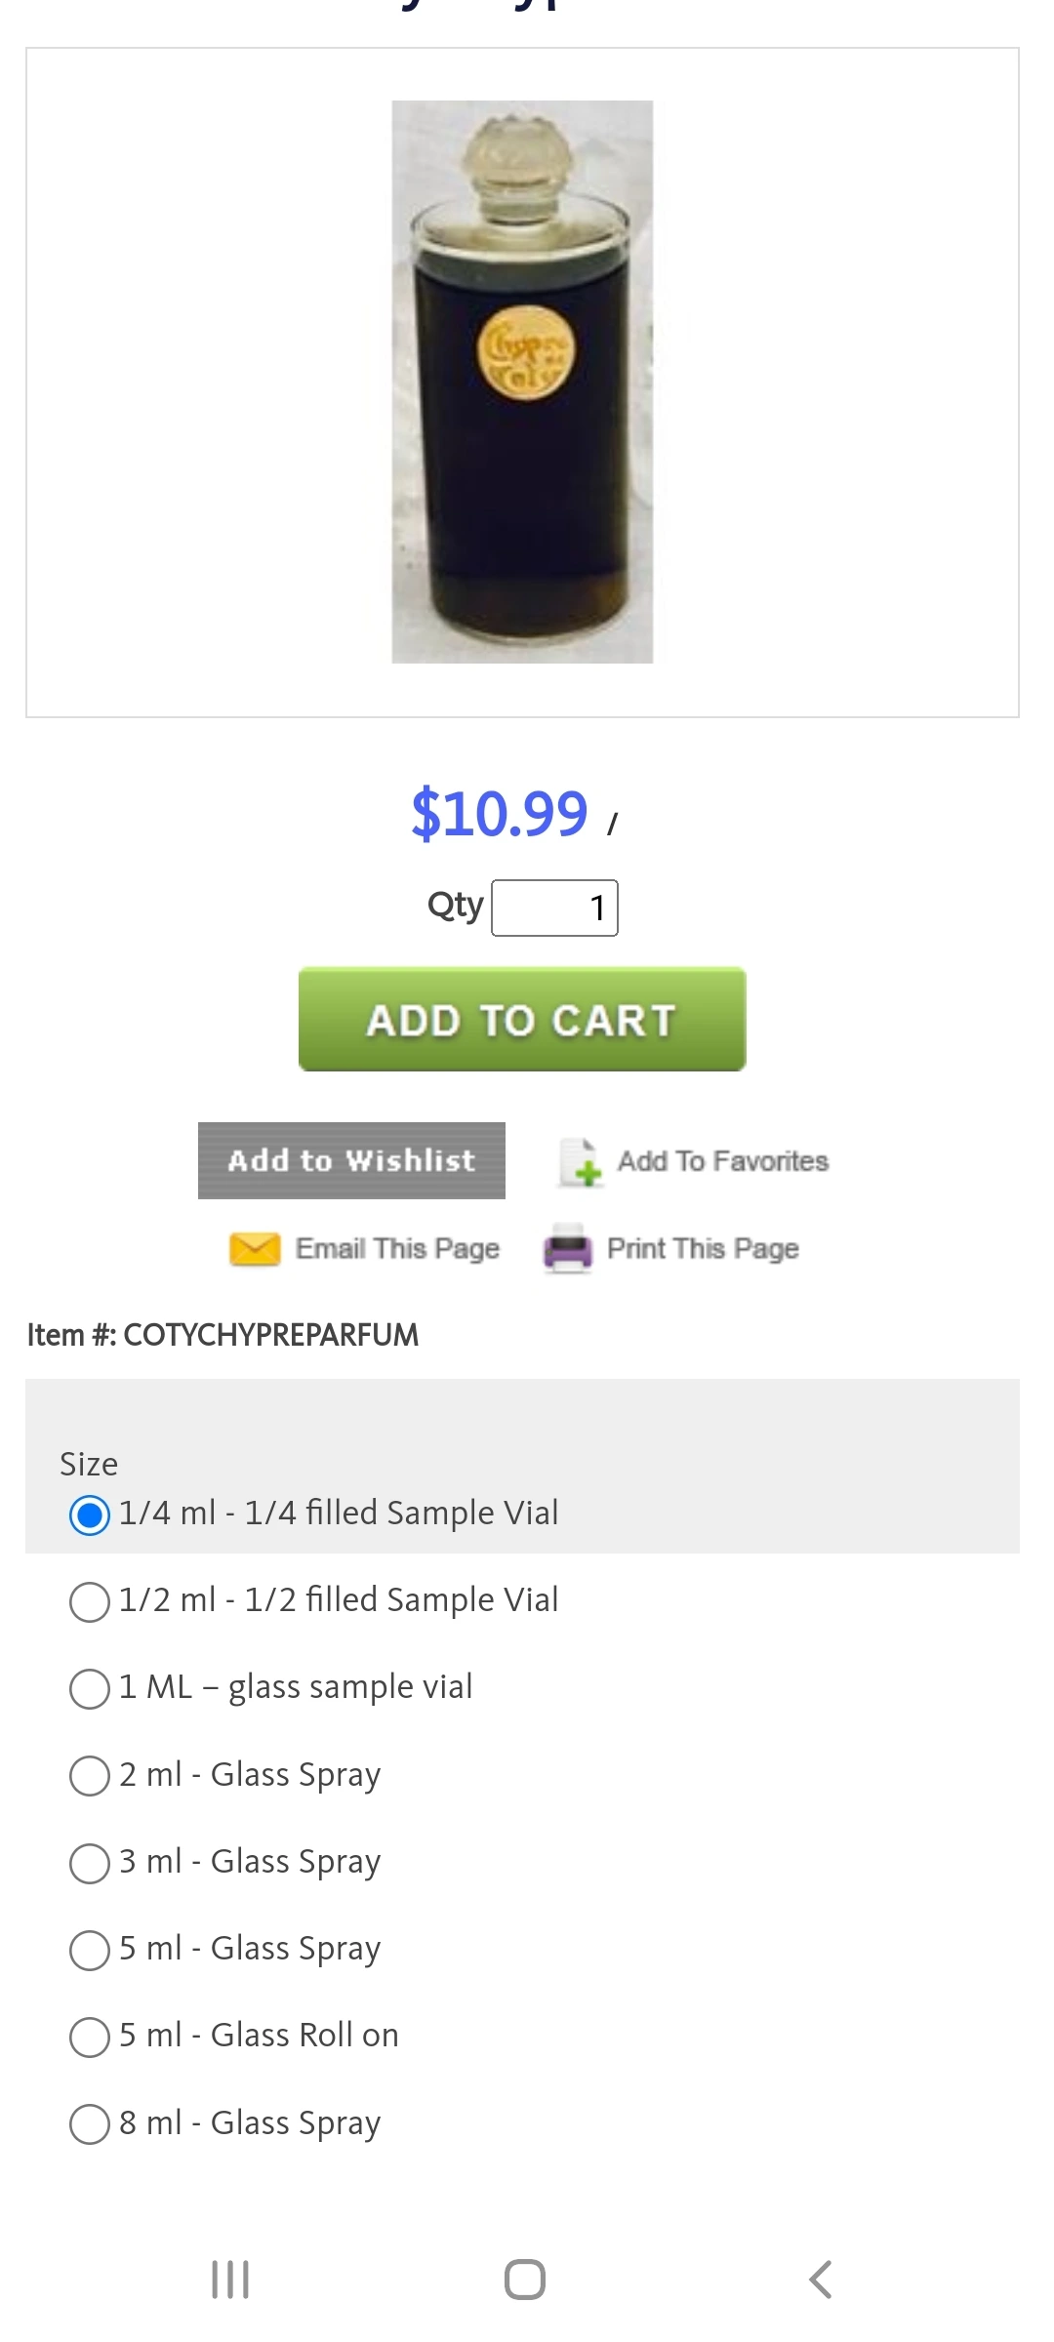
Task: Click the Qty quantity input field
Action: [x=554, y=909]
